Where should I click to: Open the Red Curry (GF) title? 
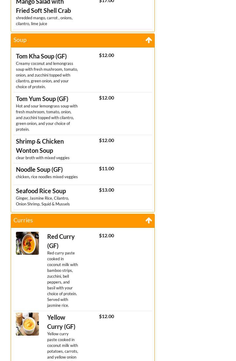(x=61, y=241)
